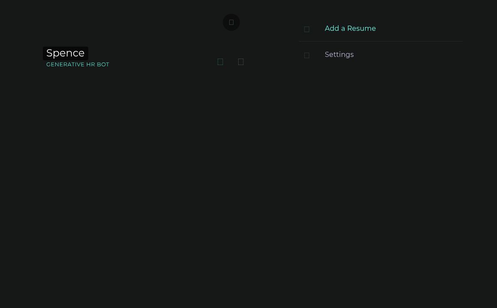Image resolution: width=497 pixels, height=308 pixels.
Task: Click the icon left of Settings
Action: pyautogui.click(x=307, y=55)
